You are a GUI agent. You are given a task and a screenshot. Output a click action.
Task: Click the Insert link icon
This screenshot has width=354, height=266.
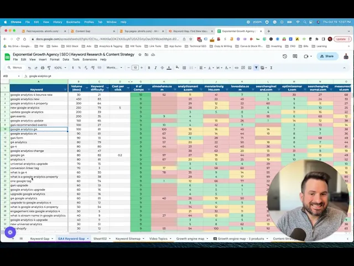pyautogui.click(x=236, y=68)
